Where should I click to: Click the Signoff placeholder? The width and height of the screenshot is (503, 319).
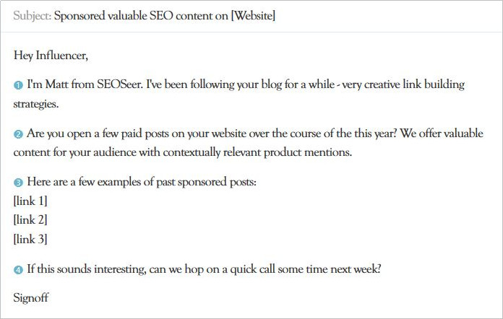31,298
